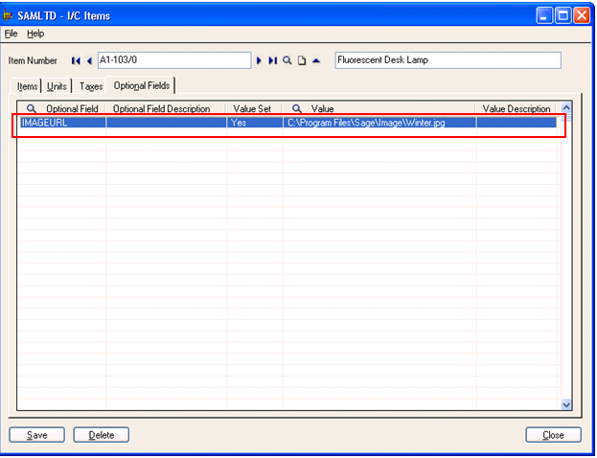597x458 pixels.
Task: Click the Optional Field Description column header
Action: pos(165,109)
